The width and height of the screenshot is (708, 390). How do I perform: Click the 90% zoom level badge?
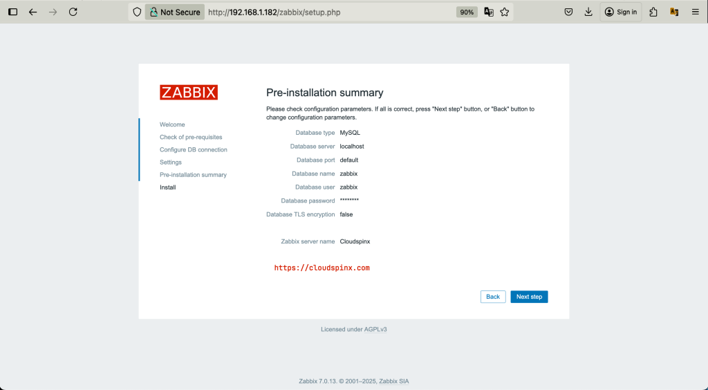(x=467, y=12)
